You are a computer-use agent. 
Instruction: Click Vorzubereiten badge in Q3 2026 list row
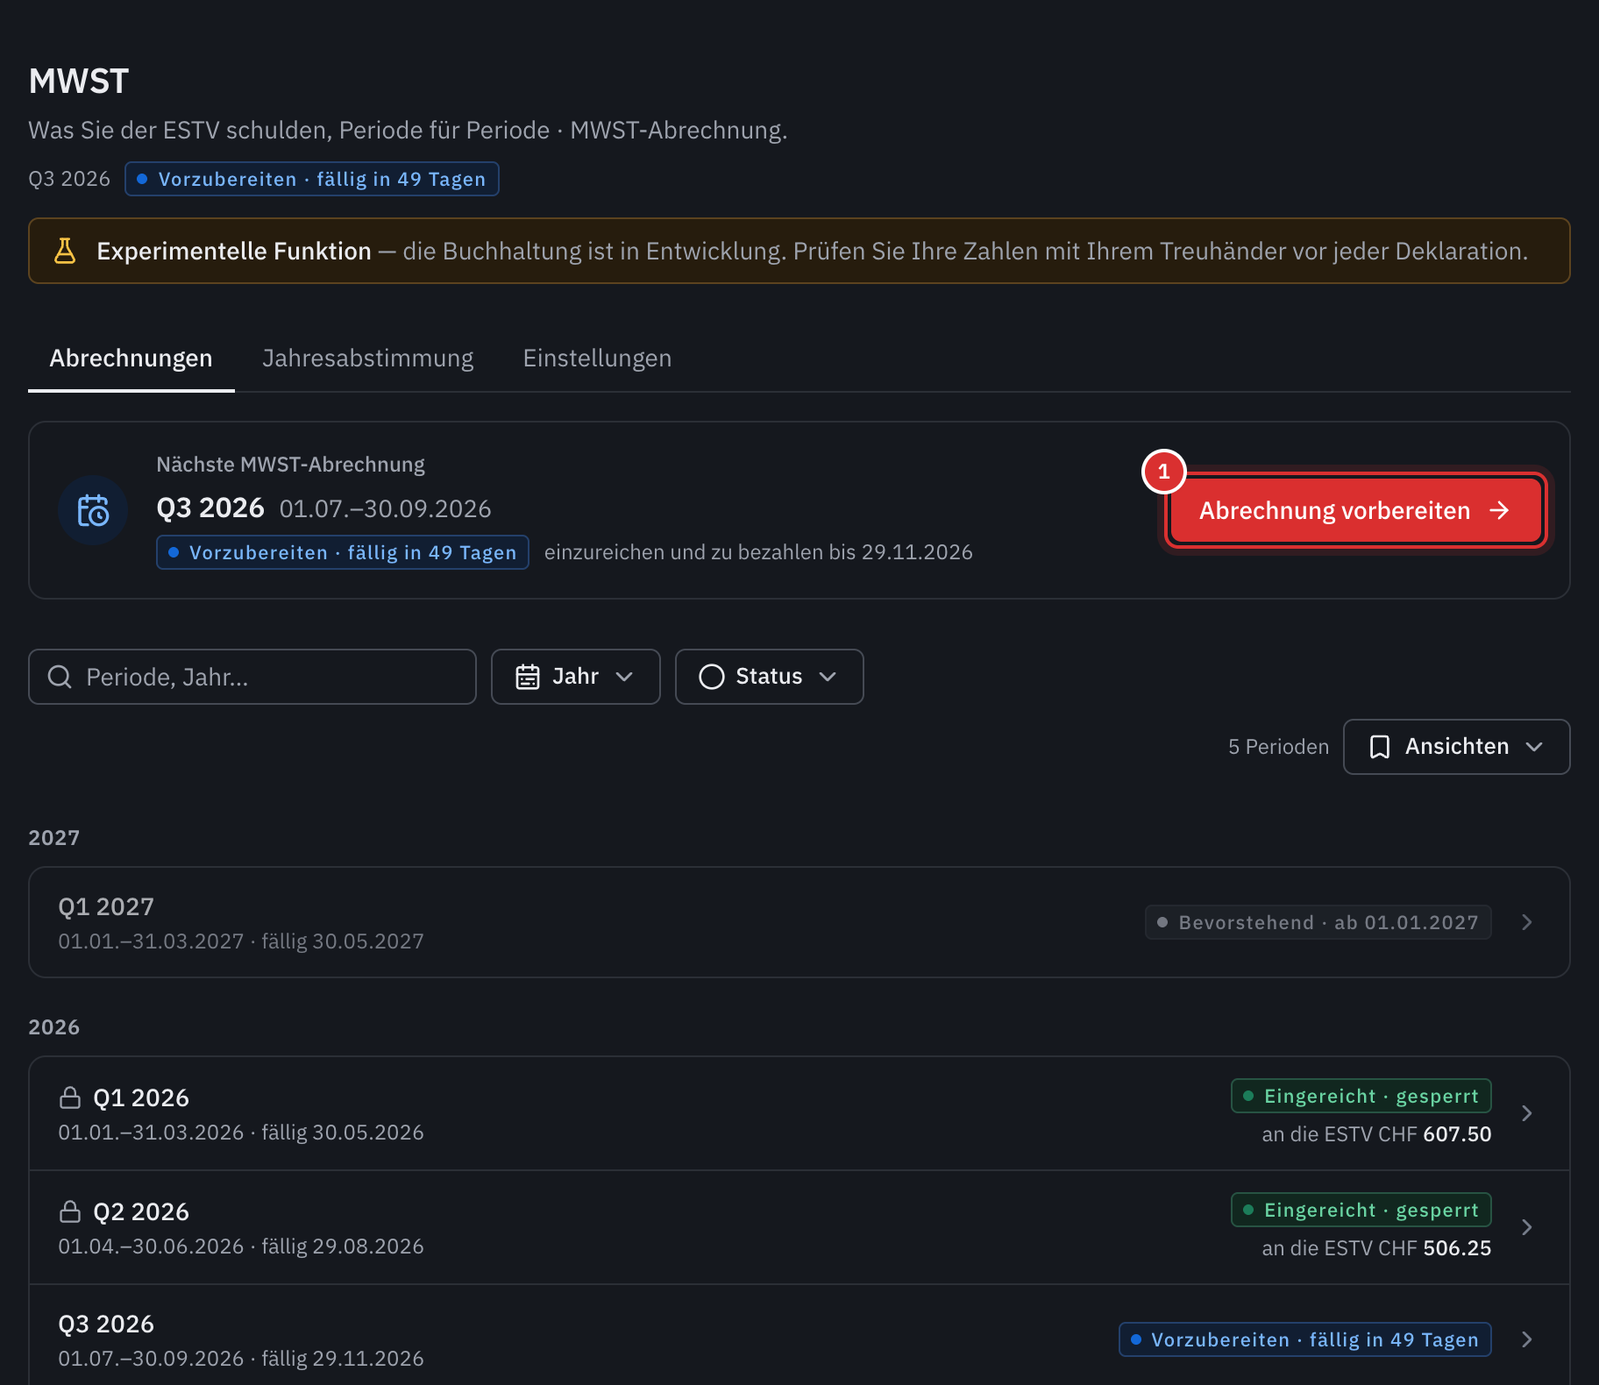click(x=1305, y=1339)
